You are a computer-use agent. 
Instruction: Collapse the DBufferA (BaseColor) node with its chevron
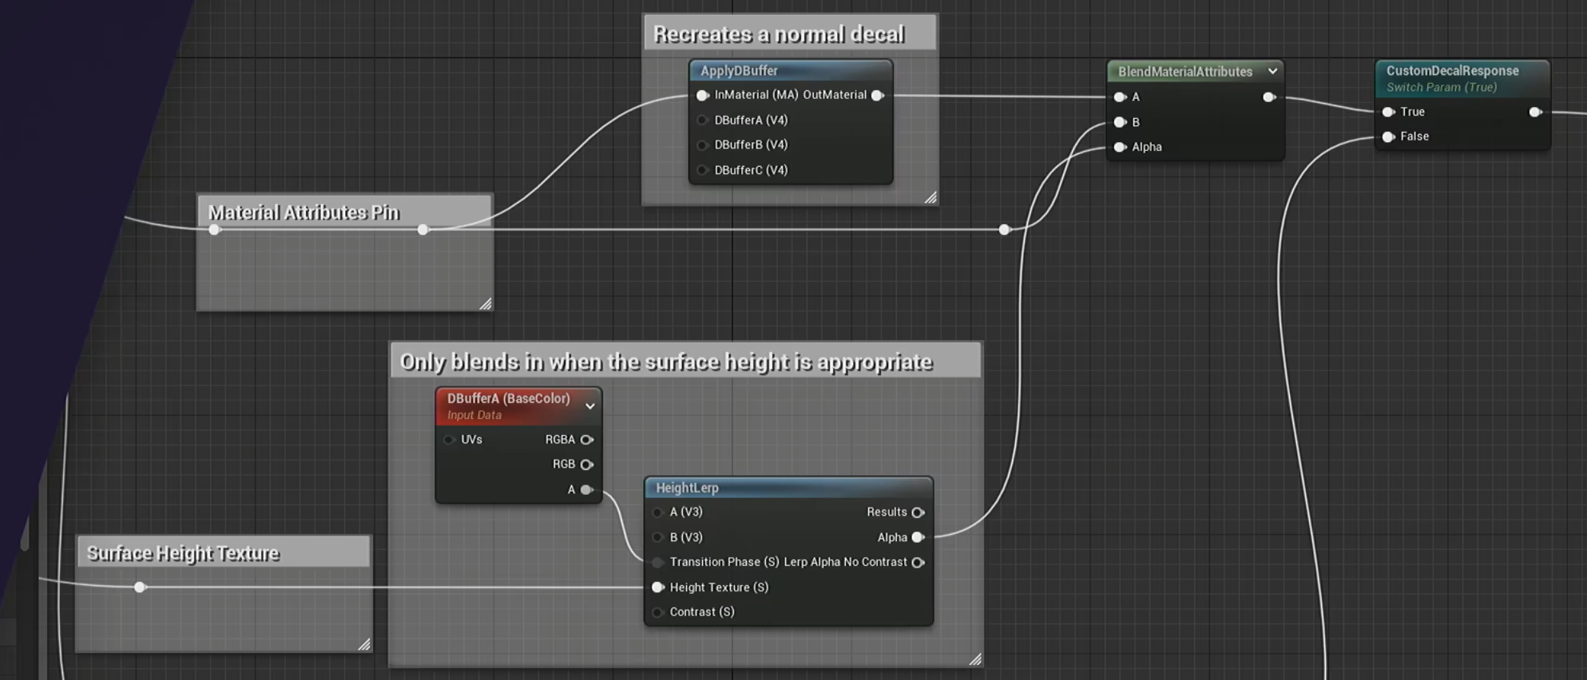pos(590,406)
